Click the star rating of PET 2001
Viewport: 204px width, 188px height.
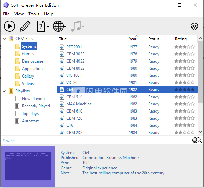[x=185, y=47]
